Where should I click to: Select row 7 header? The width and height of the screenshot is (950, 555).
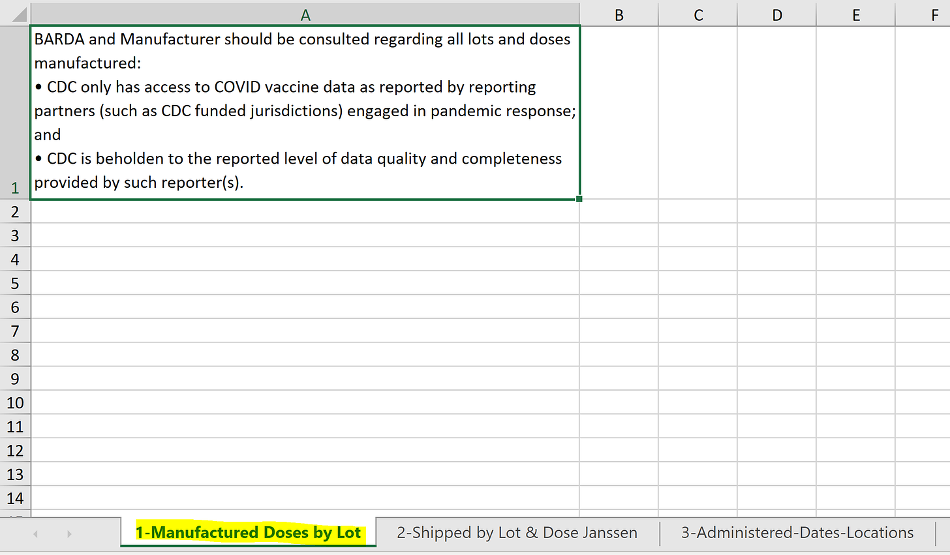15,331
